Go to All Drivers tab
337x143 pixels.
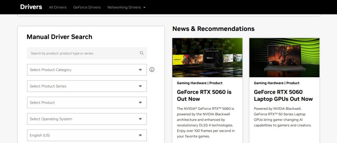tap(58, 7)
